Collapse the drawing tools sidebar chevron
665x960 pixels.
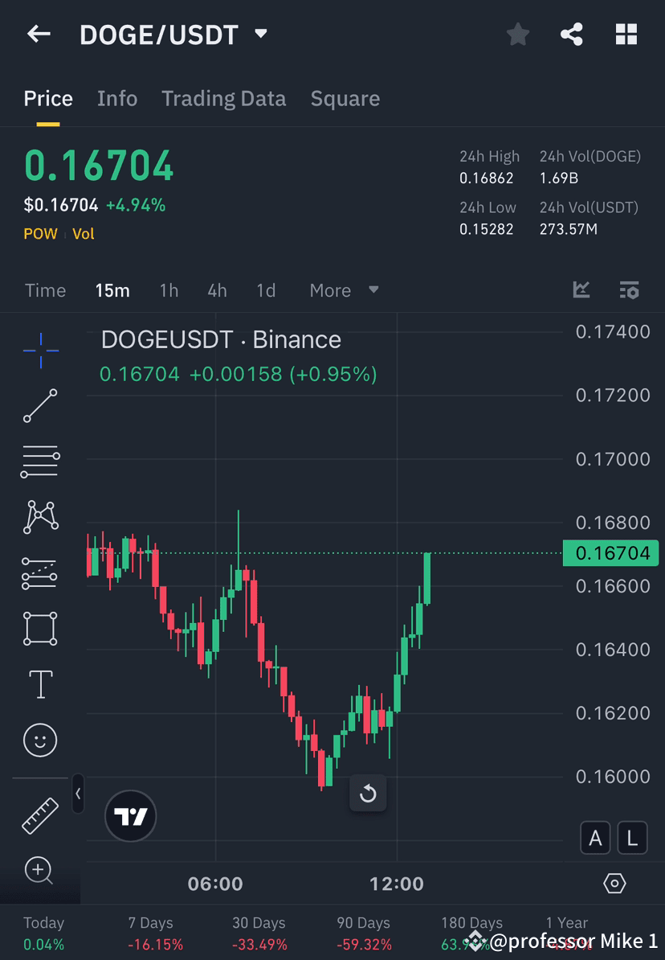click(x=78, y=794)
